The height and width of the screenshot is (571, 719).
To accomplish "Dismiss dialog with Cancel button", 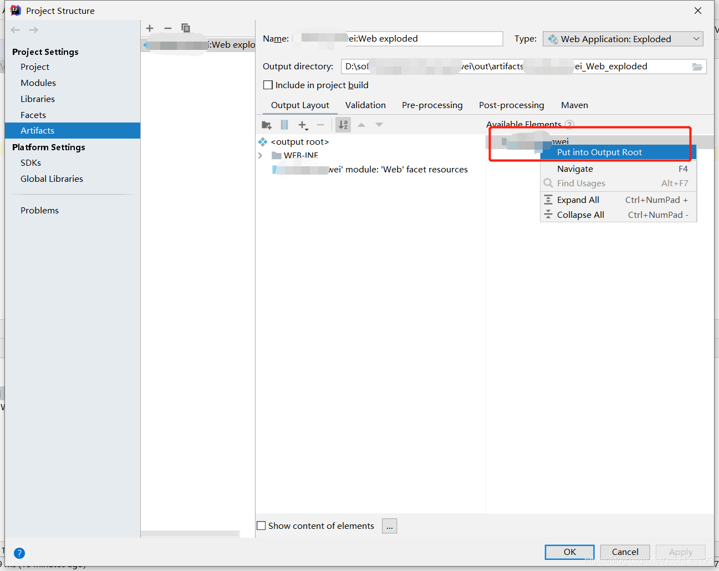I will point(625,552).
